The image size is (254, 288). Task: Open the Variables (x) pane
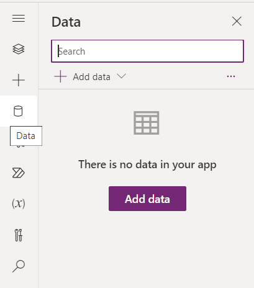(19, 204)
